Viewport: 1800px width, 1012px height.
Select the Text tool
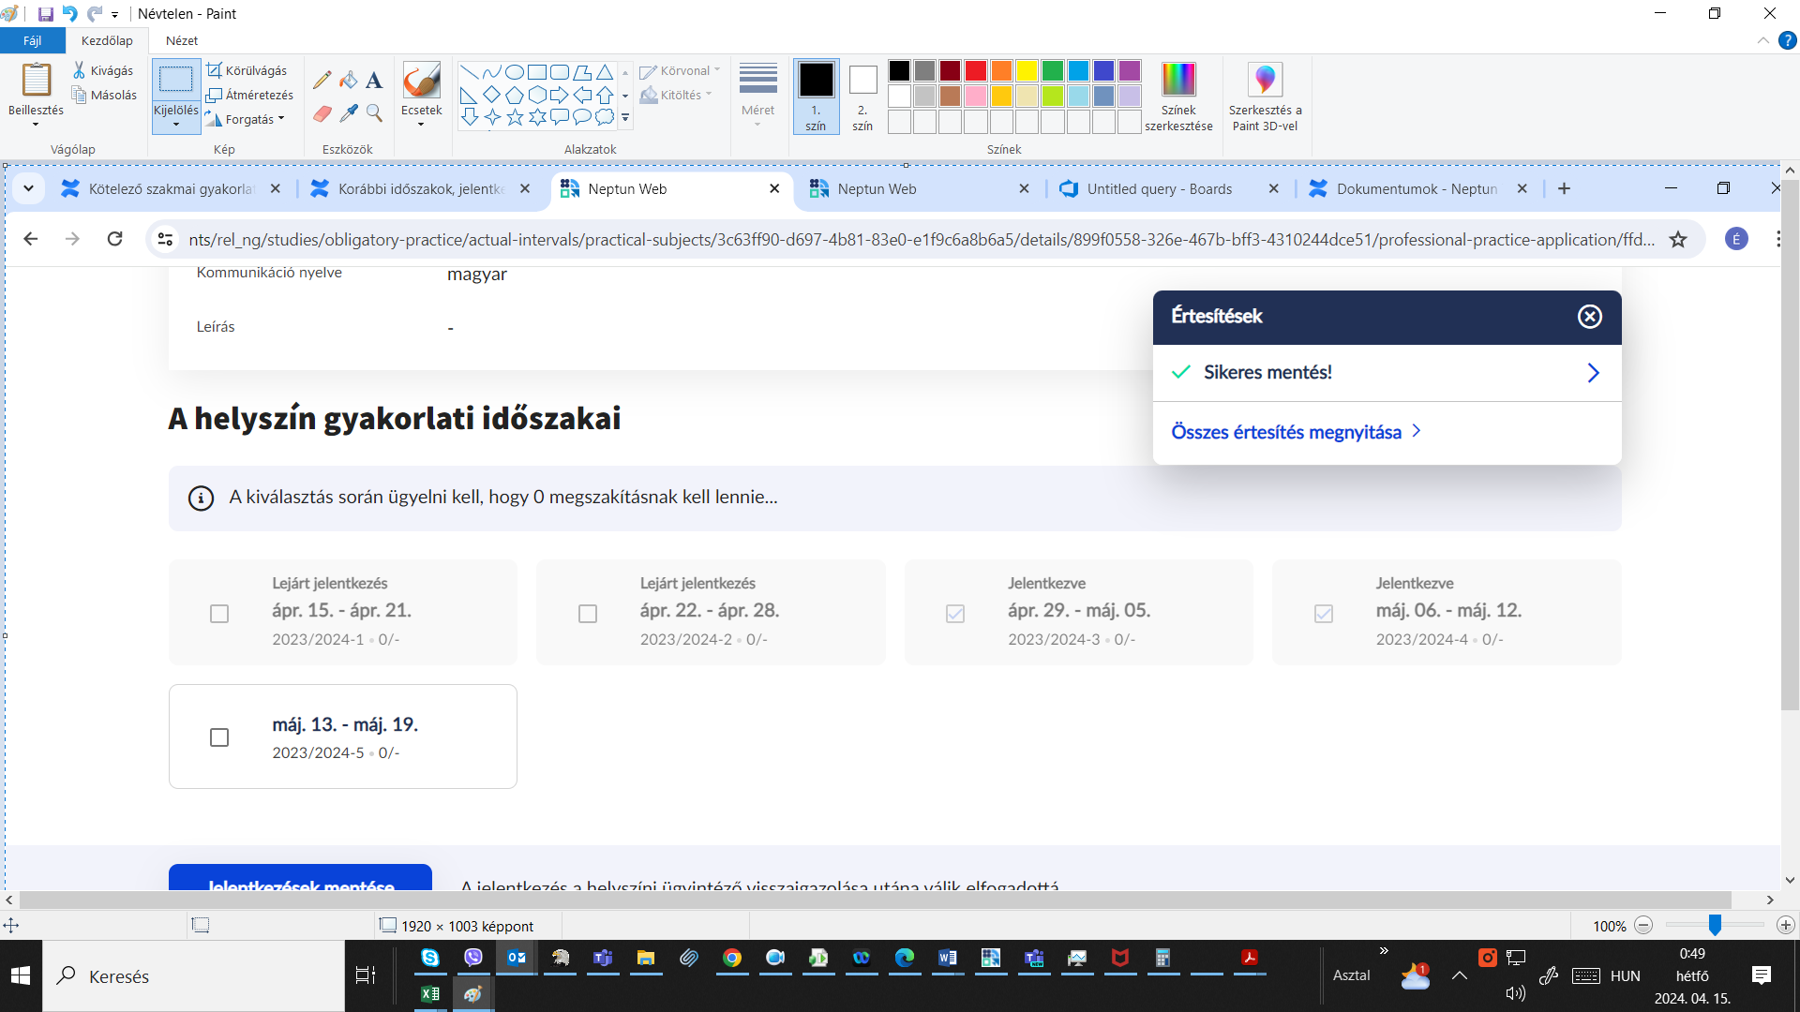(x=374, y=81)
